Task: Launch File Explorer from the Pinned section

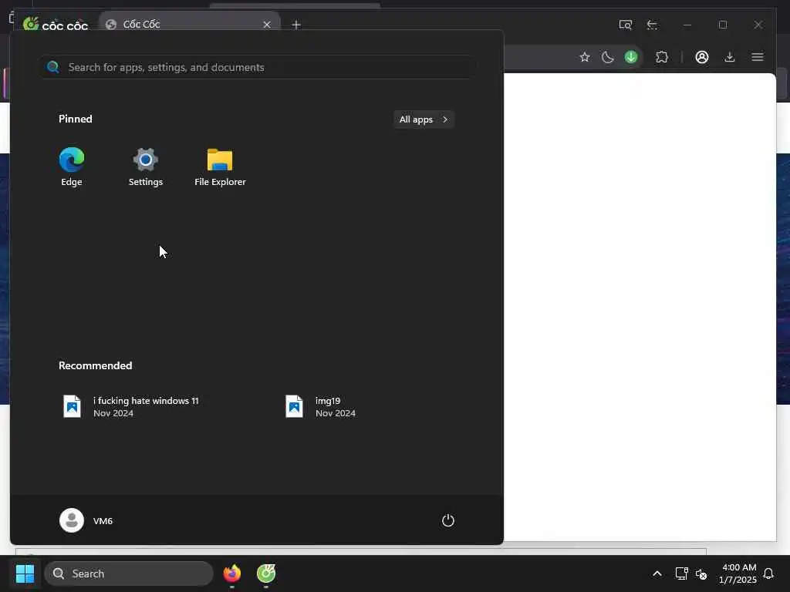Action: [220, 167]
